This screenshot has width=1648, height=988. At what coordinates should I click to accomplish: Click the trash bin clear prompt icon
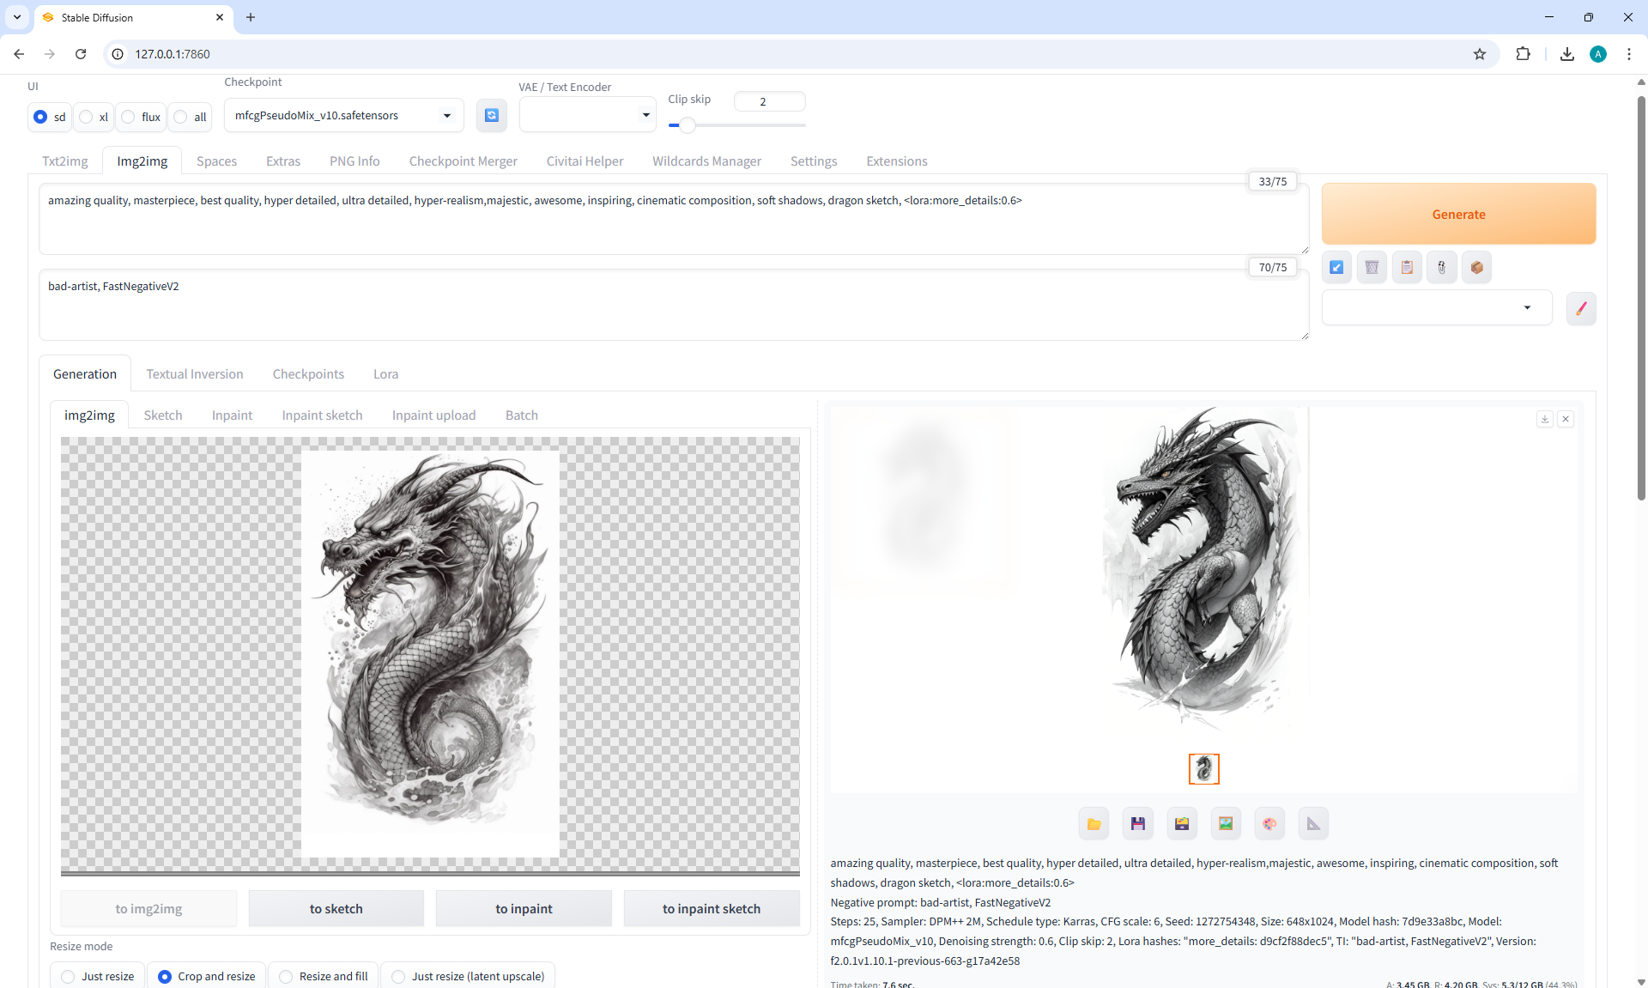1372,268
